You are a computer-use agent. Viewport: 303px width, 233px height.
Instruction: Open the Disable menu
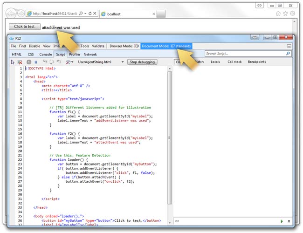click(34, 46)
